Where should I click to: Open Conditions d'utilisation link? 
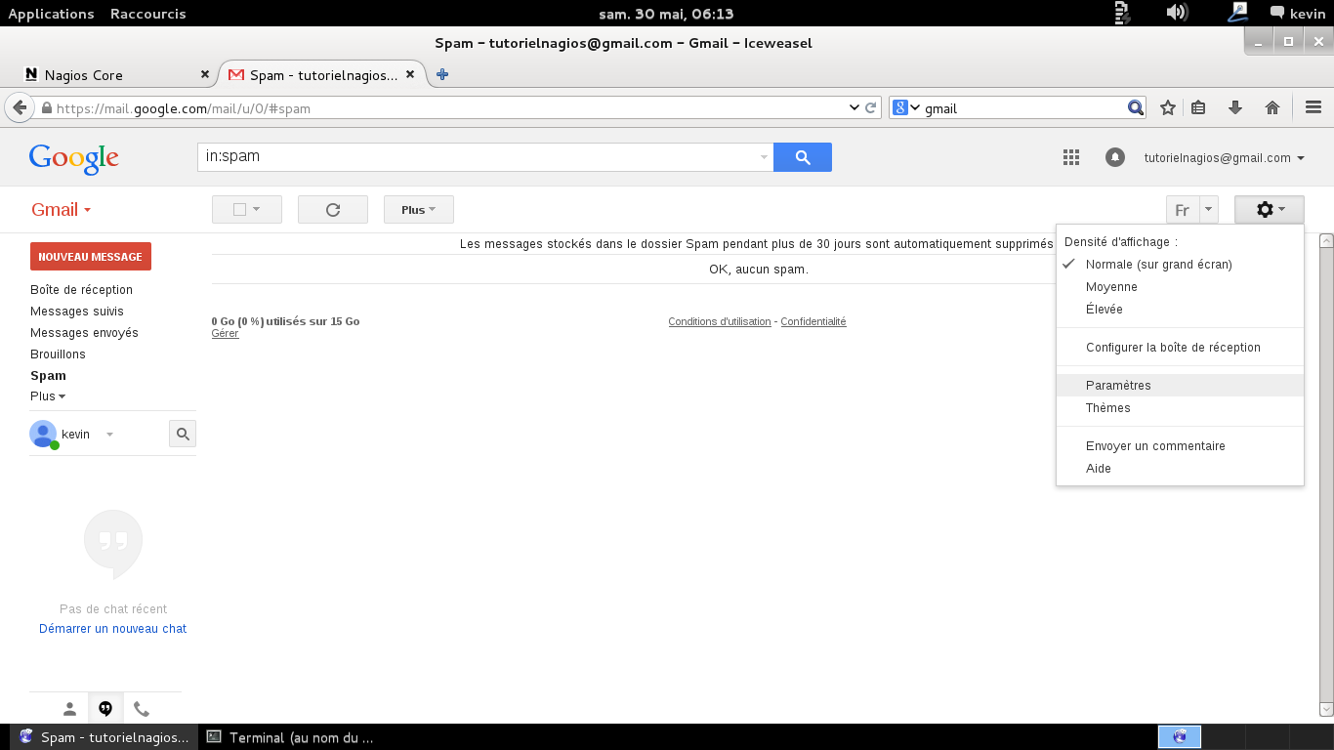pos(720,321)
